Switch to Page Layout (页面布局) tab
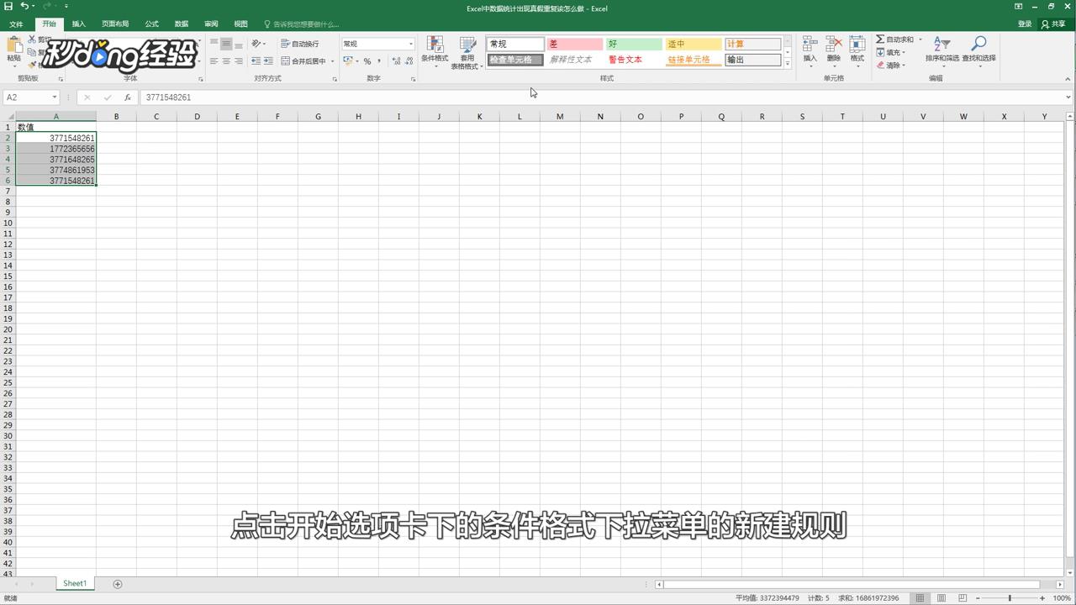 point(115,24)
